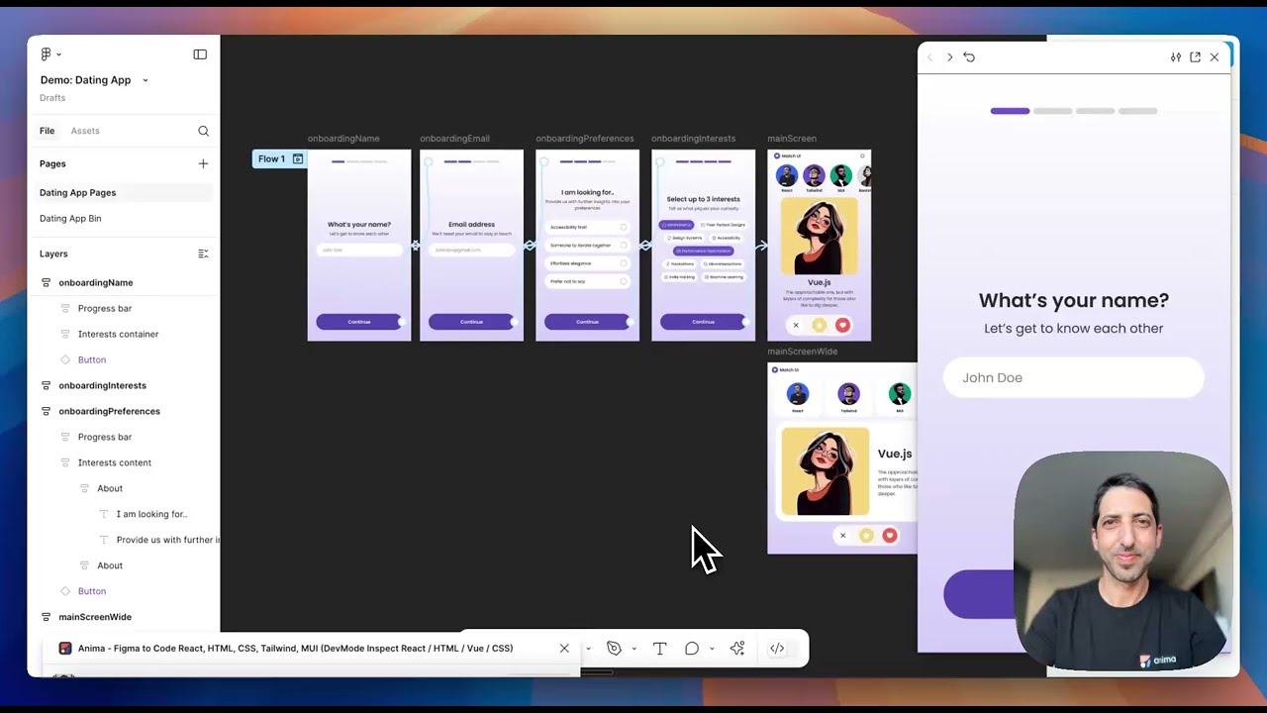Viewport: 1267px width, 713px height.
Task: Close the Anima plugin bar
Action: pos(564,649)
